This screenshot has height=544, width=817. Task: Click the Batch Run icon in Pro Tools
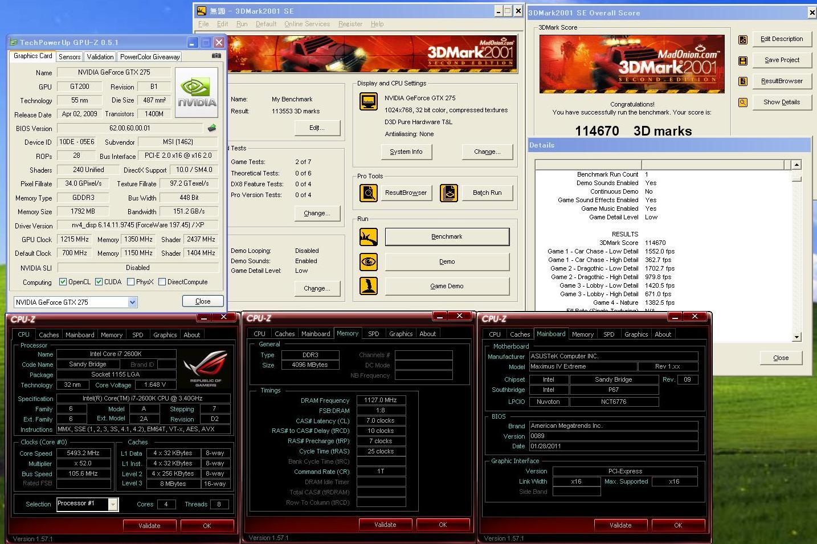(448, 193)
